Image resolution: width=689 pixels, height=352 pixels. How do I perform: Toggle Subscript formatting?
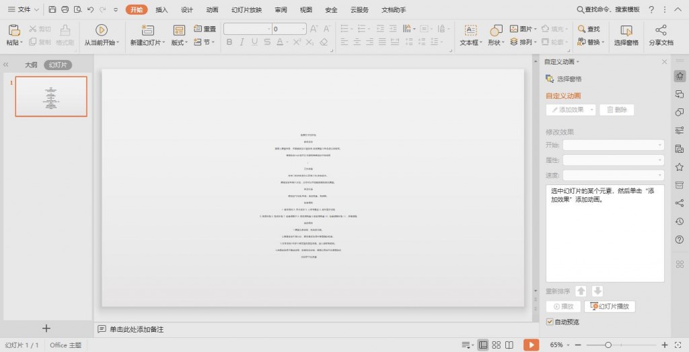(310, 42)
